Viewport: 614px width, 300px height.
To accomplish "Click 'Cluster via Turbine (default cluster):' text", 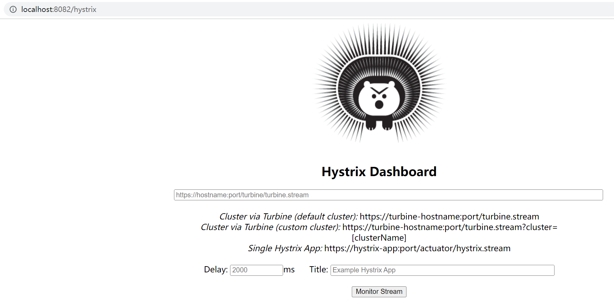I will click(289, 217).
